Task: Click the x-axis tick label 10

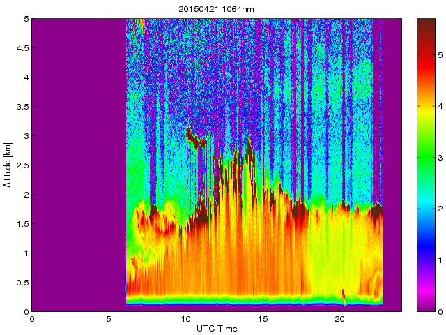Action: point(185,319)
